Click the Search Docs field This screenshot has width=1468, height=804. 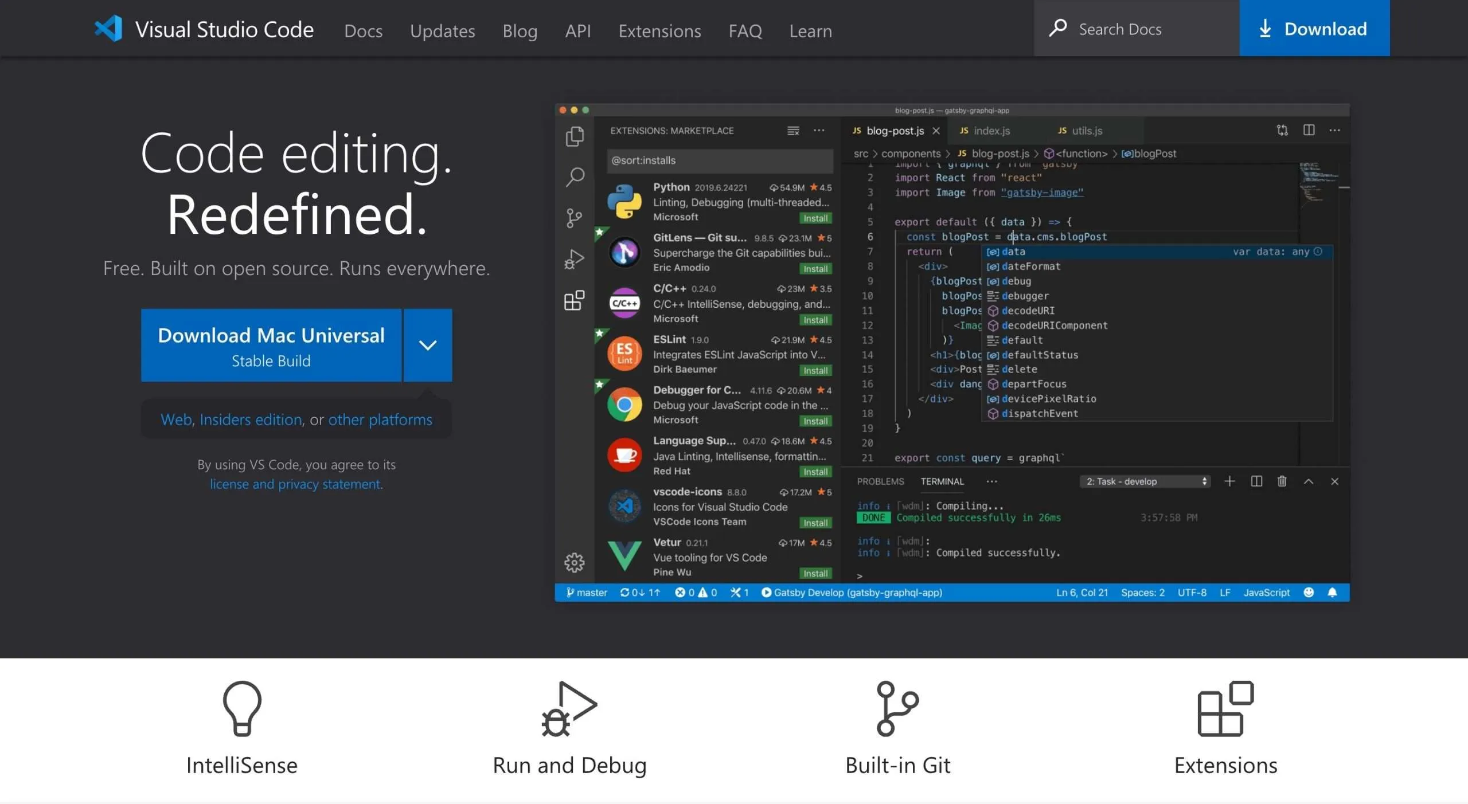(1137, 28)
